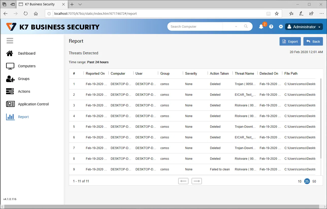The image size is (327, 209).
Task: Open the Actions icon in the sidebar
Action: point(10,91)
